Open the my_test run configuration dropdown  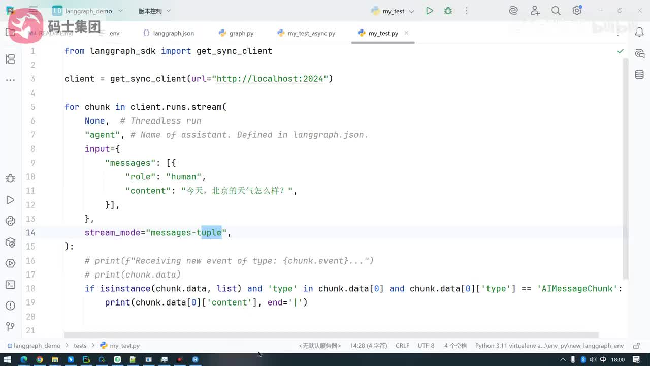point(393,11)
